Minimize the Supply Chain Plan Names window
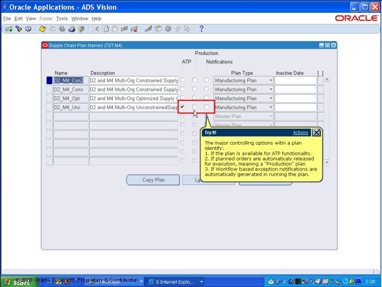 click(322, 45)
